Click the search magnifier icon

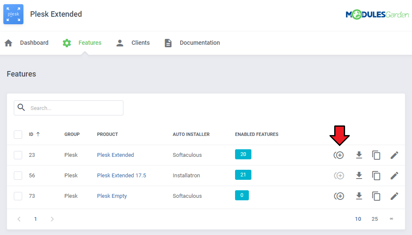[21, 107]
